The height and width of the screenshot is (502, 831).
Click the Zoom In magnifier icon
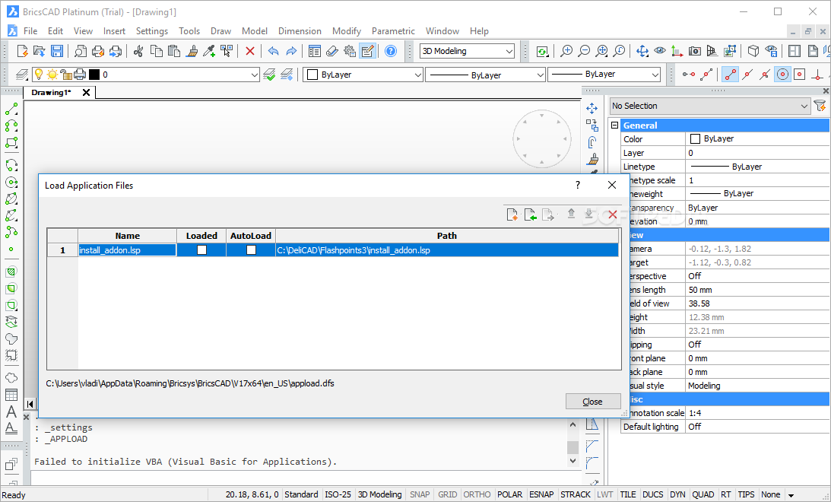pyautogui.click(x=566, y=51)
